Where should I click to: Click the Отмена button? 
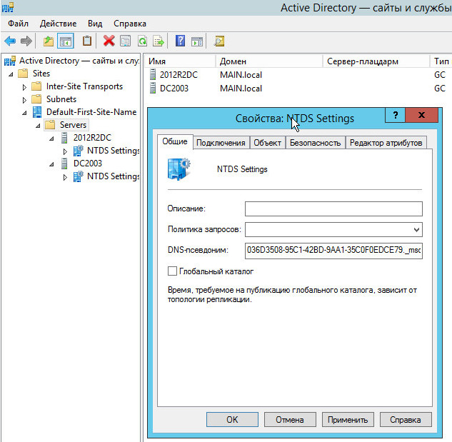pyautogui.click(x=290, y=420)
